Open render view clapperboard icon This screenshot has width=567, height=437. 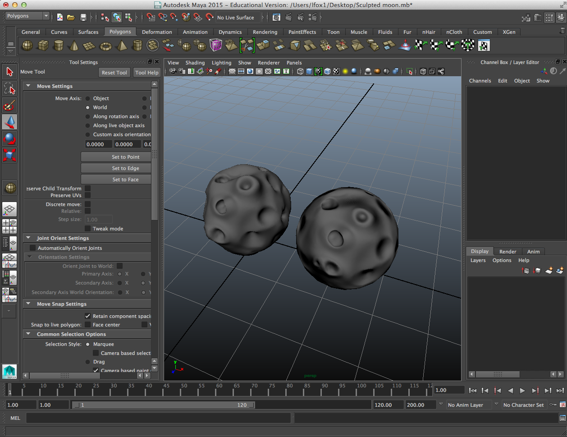coord(277,18)
